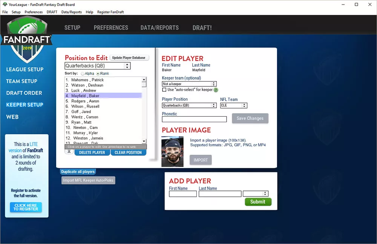The height and width of the screenshot is (244, 377).
Task: Click Add Player First Name field
Action: [x=183, y=194]
